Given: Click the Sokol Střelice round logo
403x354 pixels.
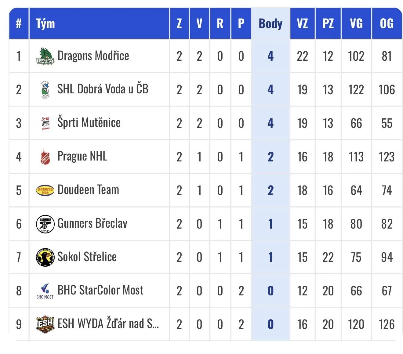Looking at the screenshot, I should coord(45,257).
